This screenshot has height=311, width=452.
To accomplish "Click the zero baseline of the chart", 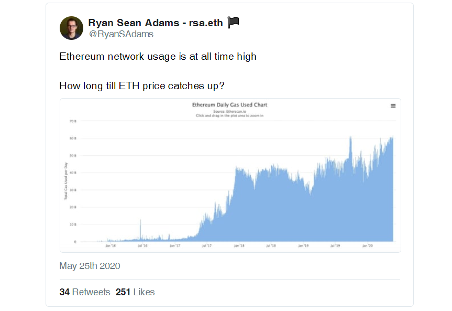I will coord(236,241).
